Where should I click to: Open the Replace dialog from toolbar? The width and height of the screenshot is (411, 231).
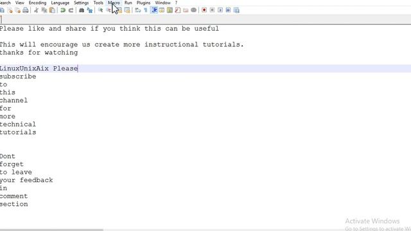[x=90, y=10]
